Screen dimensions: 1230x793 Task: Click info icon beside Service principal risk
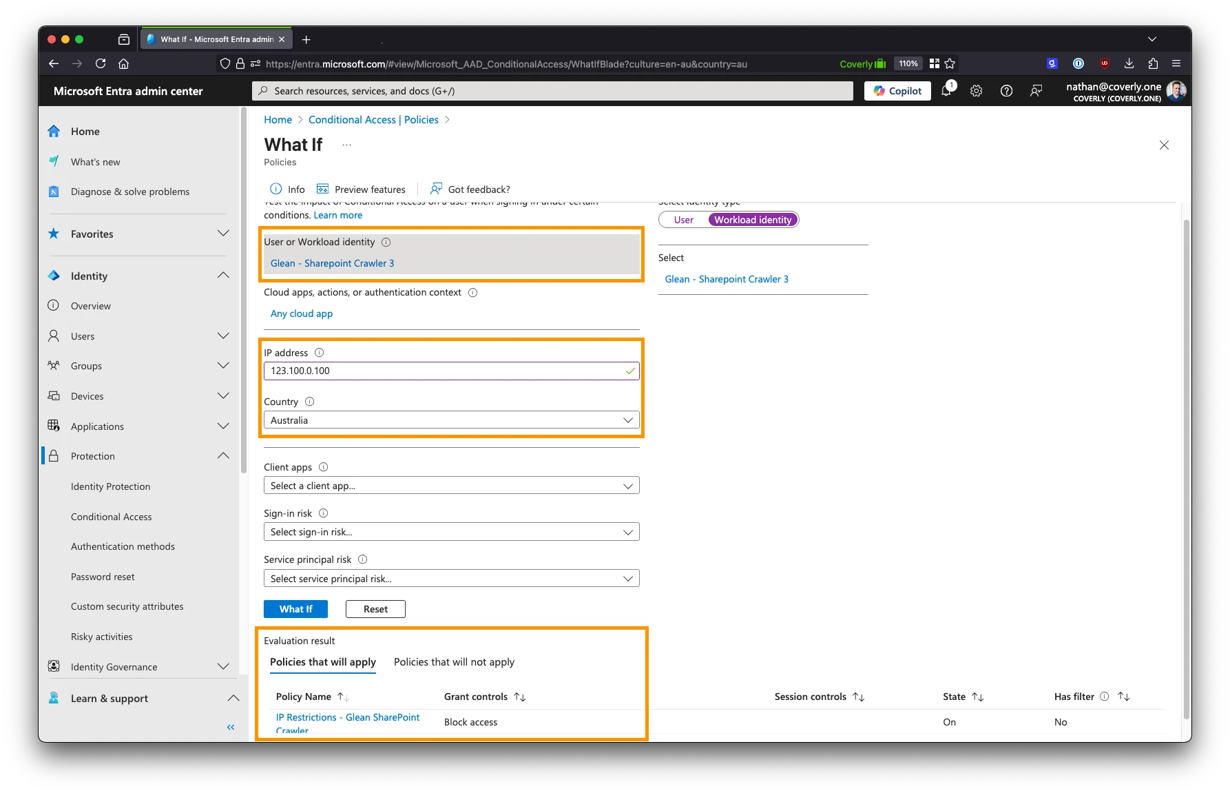(x=363, y=559)
